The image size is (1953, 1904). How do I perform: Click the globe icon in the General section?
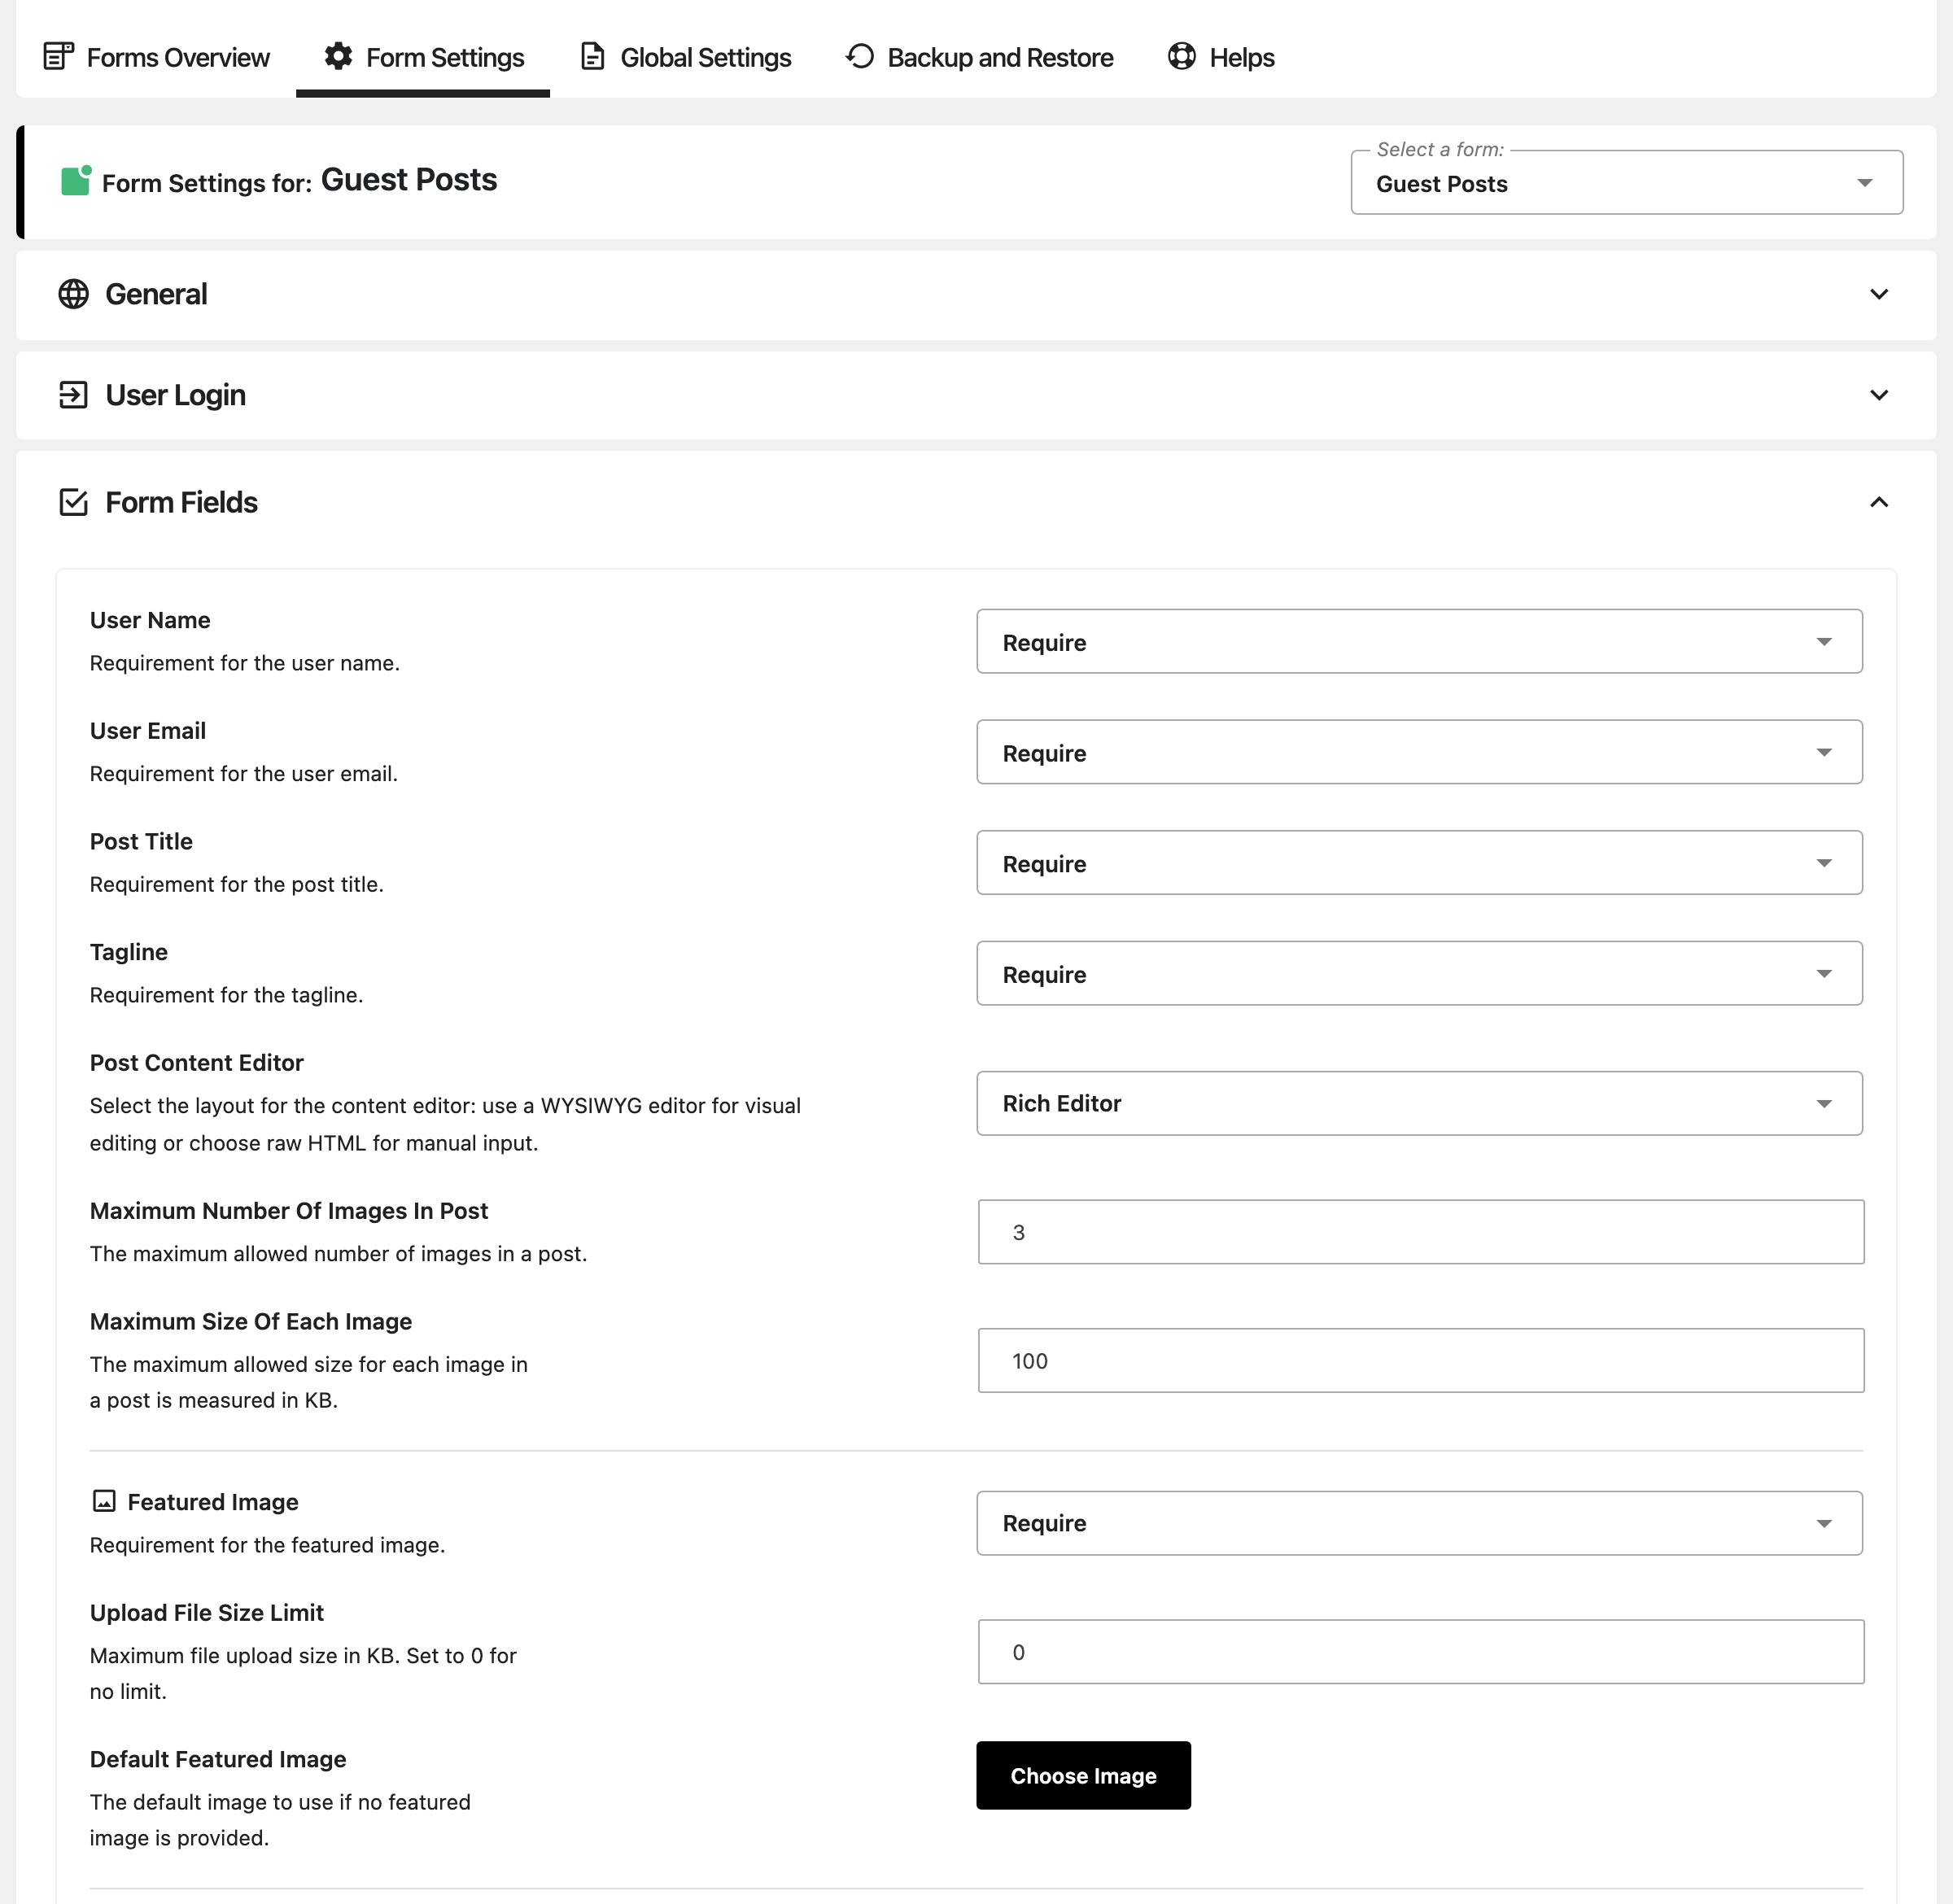73,294
